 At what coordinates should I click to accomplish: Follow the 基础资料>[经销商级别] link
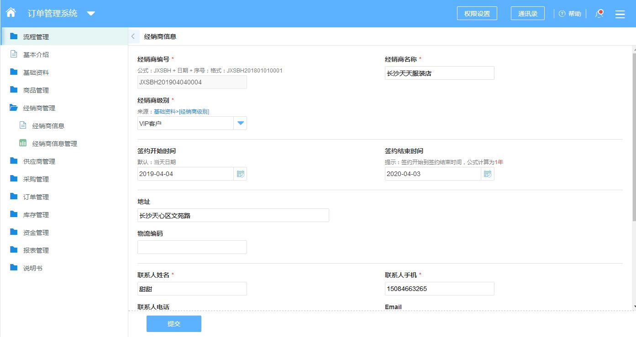[181, 111]
